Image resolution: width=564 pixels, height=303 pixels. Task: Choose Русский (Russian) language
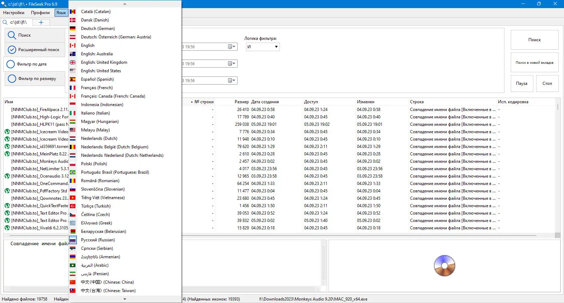[125, 240]
